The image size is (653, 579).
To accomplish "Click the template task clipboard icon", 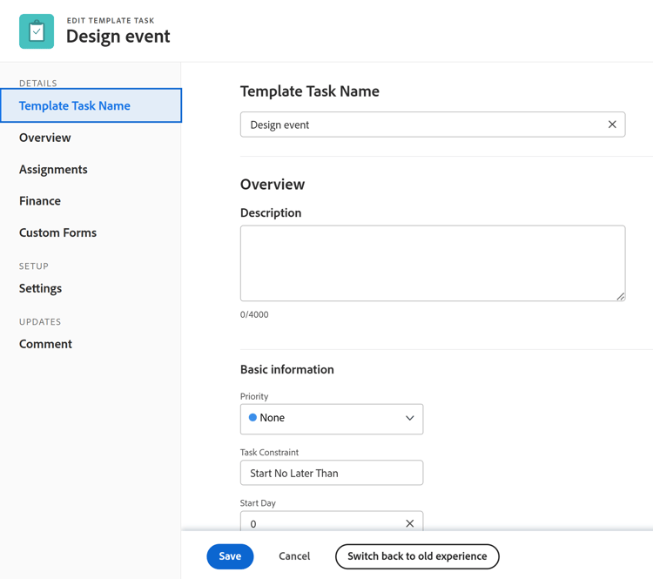I will pyautogui.click(x=37, y=31).
